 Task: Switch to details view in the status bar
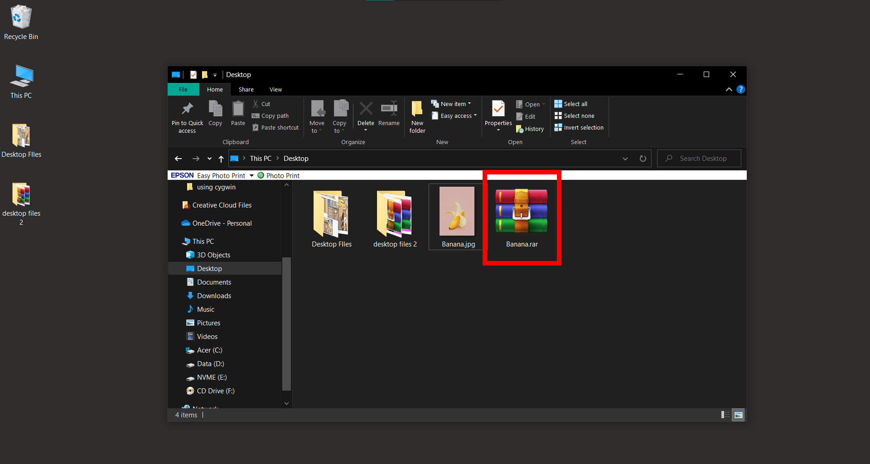(725, 415)
